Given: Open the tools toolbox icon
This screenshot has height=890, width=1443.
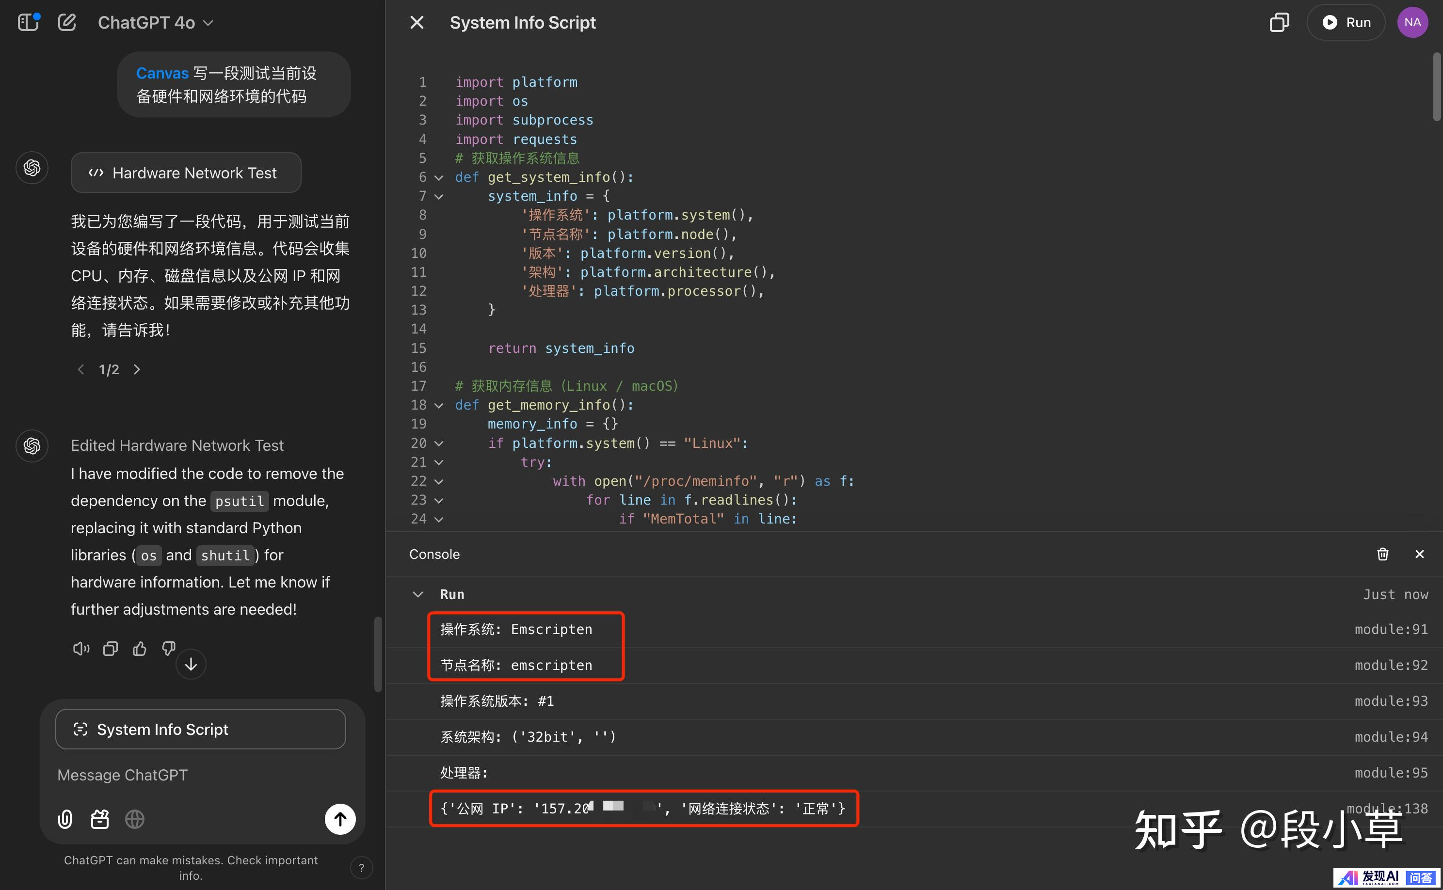Looking at the screenshot, I should point(100,819).
